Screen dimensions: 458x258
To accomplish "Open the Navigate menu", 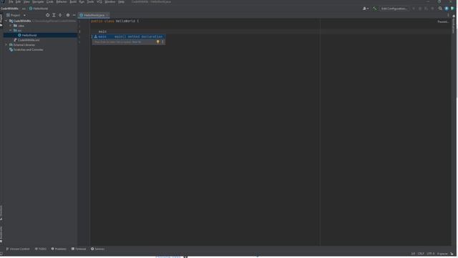I will click(x=38, y=1).
